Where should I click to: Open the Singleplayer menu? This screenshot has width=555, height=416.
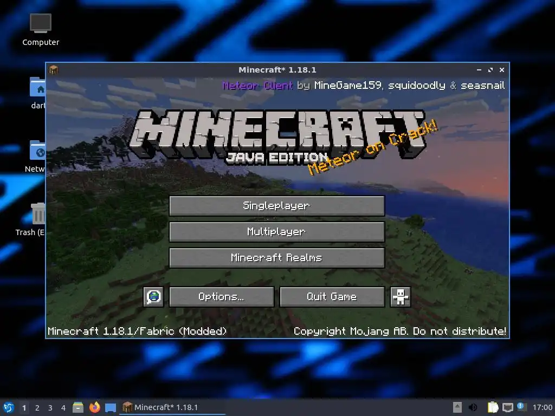pyautogui.click(x=277, y=205)
